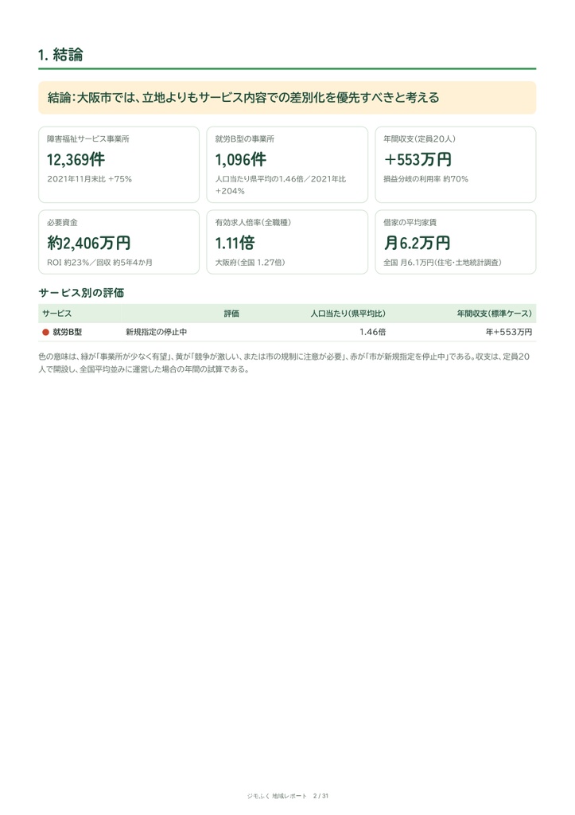575x815 pixels.
Task: Click the table cell '新規指定の停止中'
Action: click(157, 332)
